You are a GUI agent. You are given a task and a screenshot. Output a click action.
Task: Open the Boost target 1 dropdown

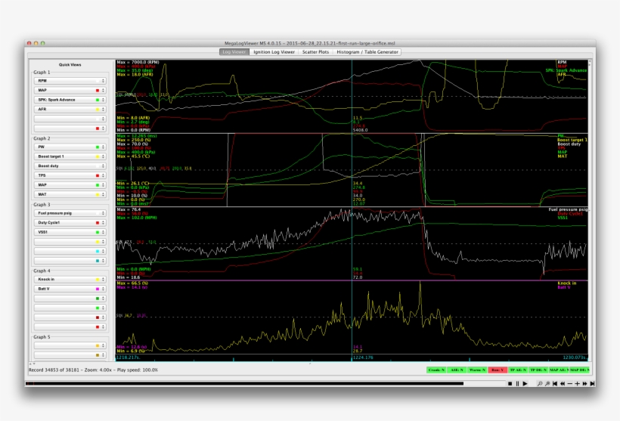point(70,156)
